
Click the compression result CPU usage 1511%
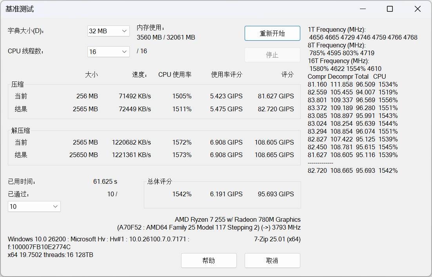pos(182,109)
